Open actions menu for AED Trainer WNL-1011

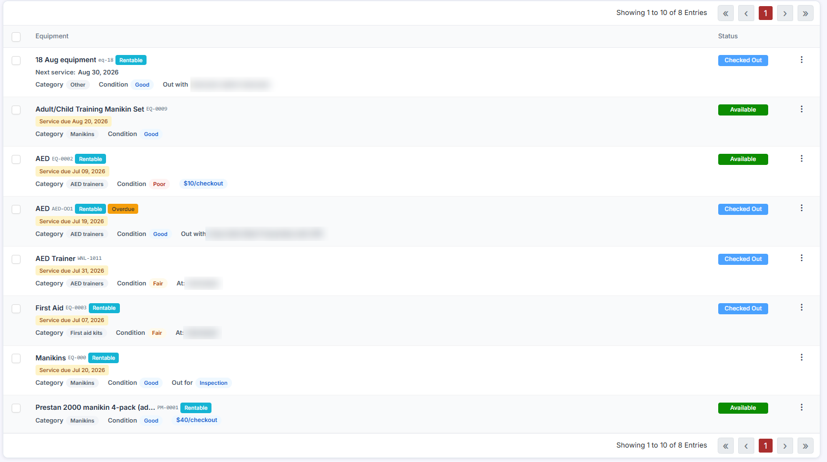[x=801, y=258]
